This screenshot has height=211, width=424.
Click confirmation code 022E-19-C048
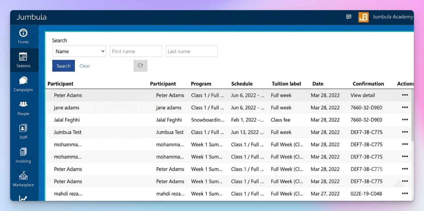pos(366,194)
